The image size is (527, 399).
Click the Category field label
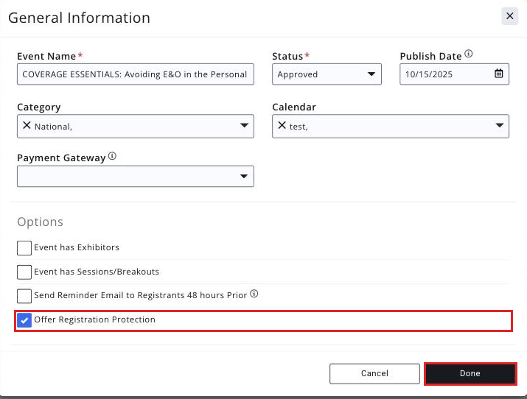point(38,107)
